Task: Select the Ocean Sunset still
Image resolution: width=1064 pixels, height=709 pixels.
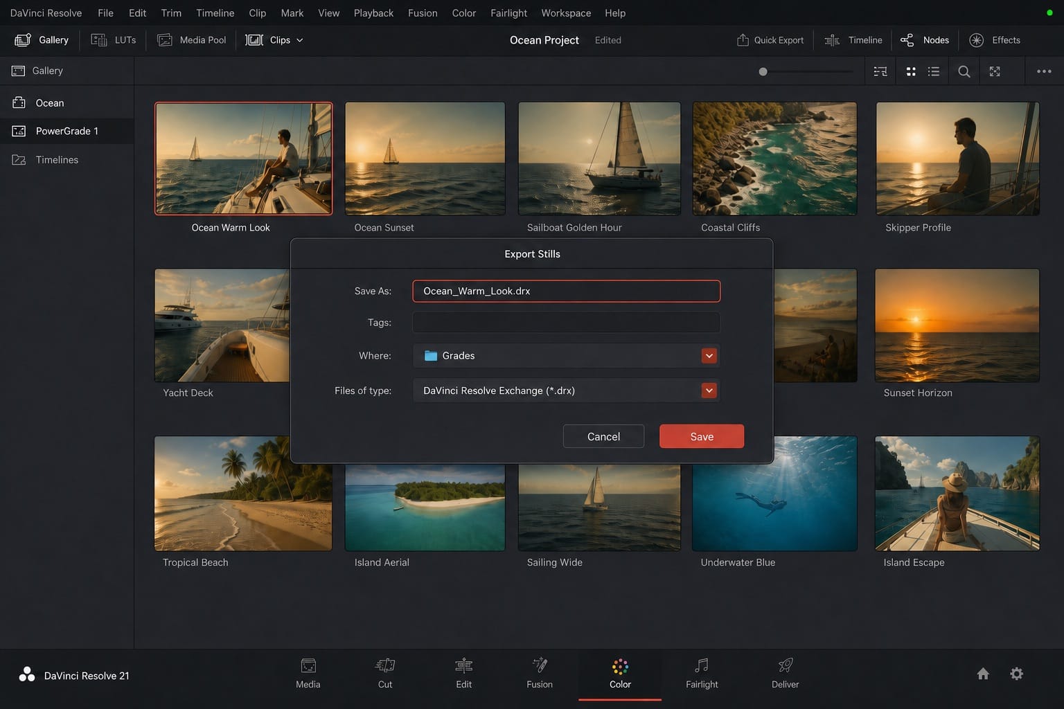Action: point(425,159)
